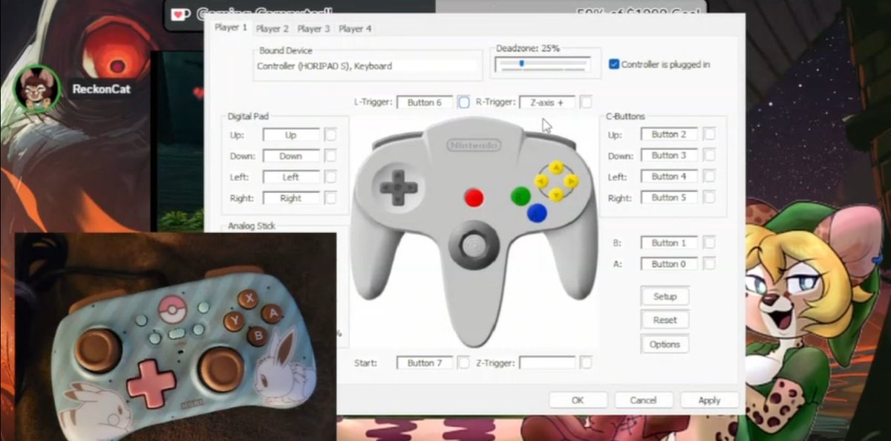Tick the checkbox beside Start
The height and width of the screenshot is (441, 891).
pyautogui.click(x=463, y=363)
